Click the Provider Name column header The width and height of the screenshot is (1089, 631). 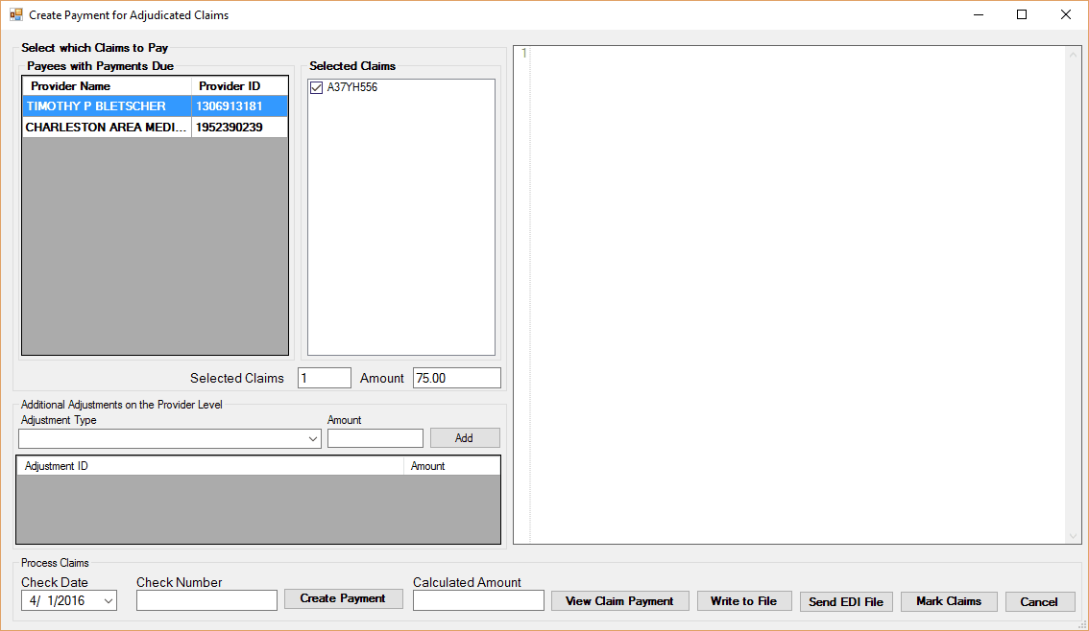[107, 86]
